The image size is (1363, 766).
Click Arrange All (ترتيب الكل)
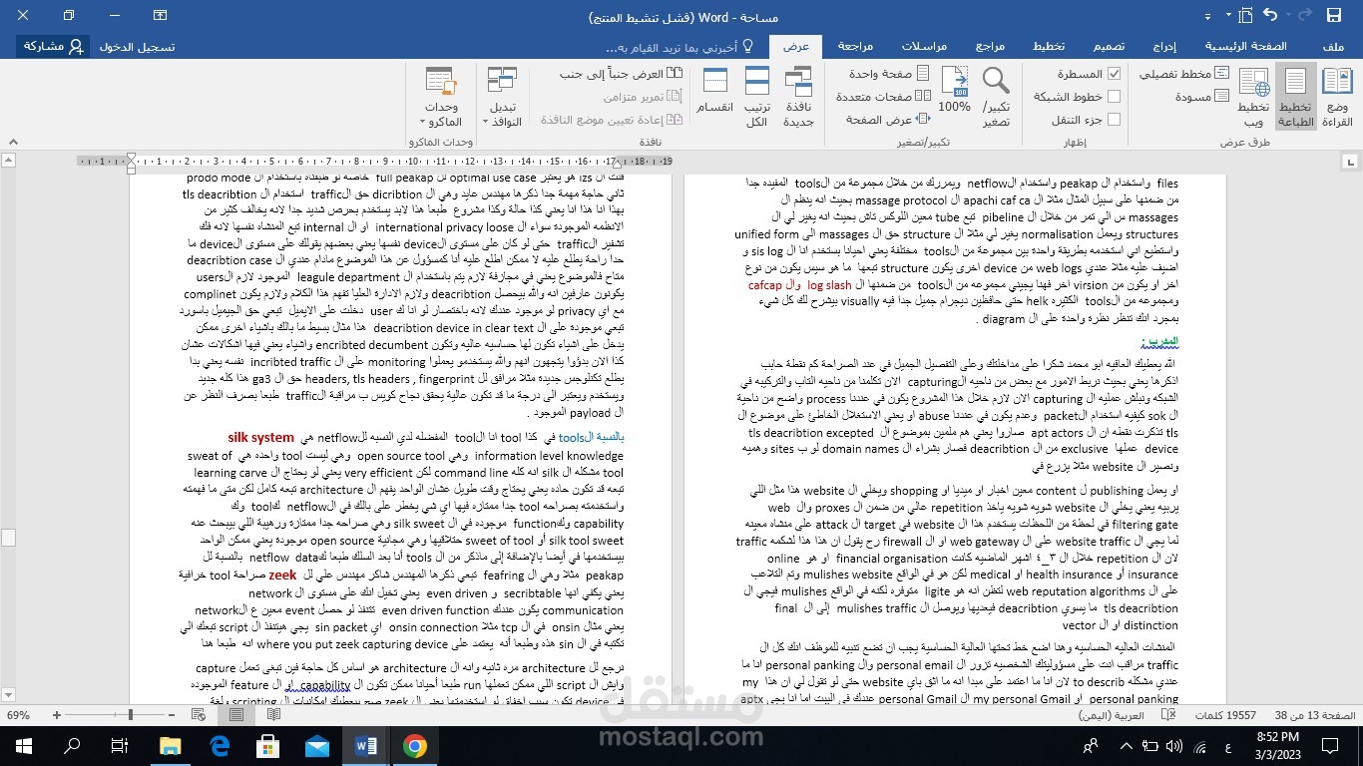click(757, 96)
